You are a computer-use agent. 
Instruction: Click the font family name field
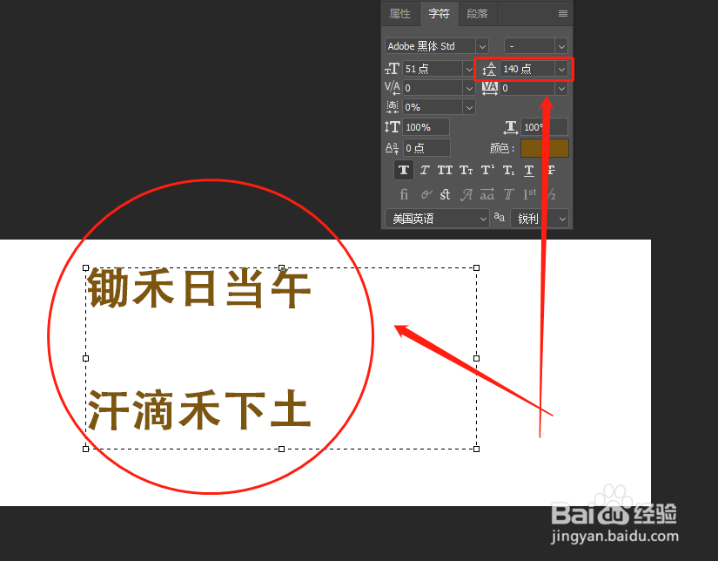(x=431, y=46)
